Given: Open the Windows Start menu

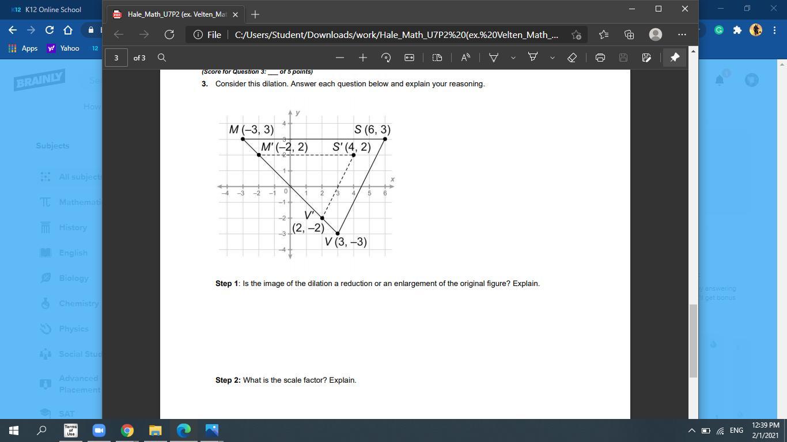Looking at the screenshot, I should 14,430.
